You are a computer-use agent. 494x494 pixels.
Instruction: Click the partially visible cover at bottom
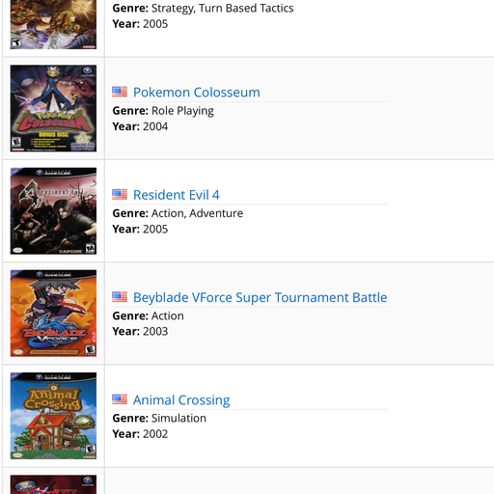pyautogui.click(x=53, y=484)
